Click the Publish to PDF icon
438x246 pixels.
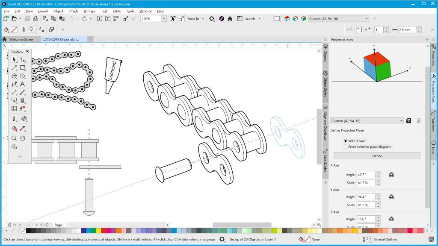point(115,19)
